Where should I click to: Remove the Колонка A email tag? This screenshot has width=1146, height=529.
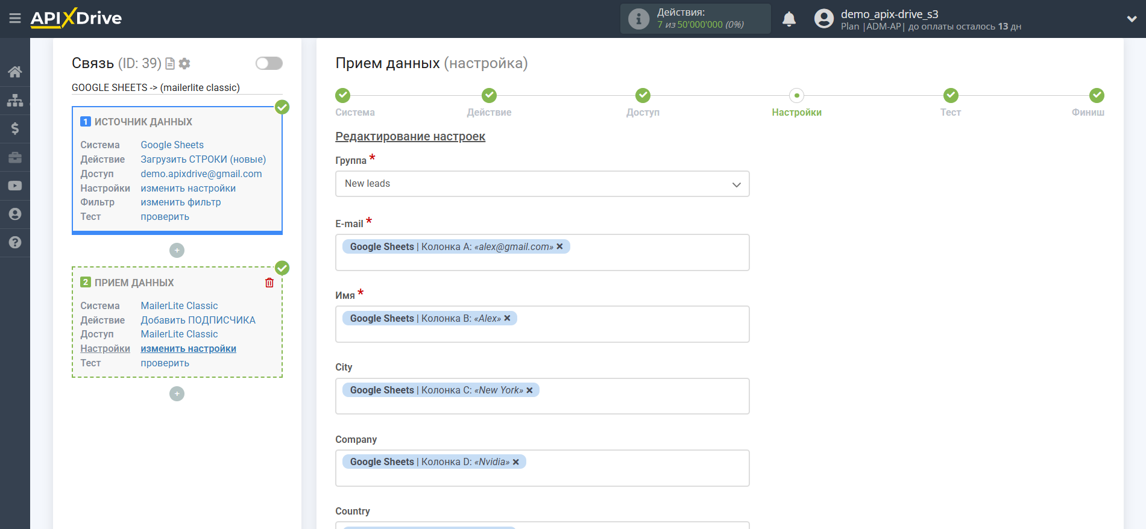[x=559, y=246]
